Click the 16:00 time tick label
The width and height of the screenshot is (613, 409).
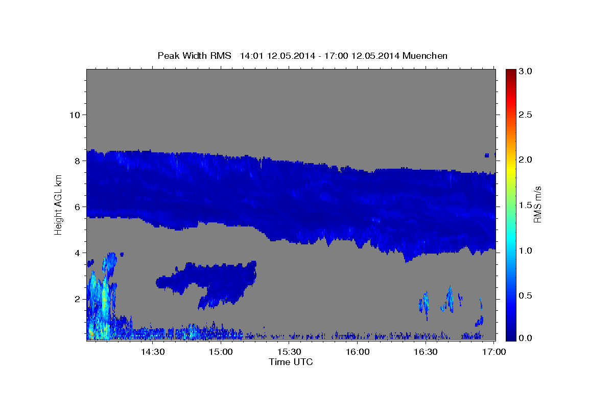click(x=358, y=352)
